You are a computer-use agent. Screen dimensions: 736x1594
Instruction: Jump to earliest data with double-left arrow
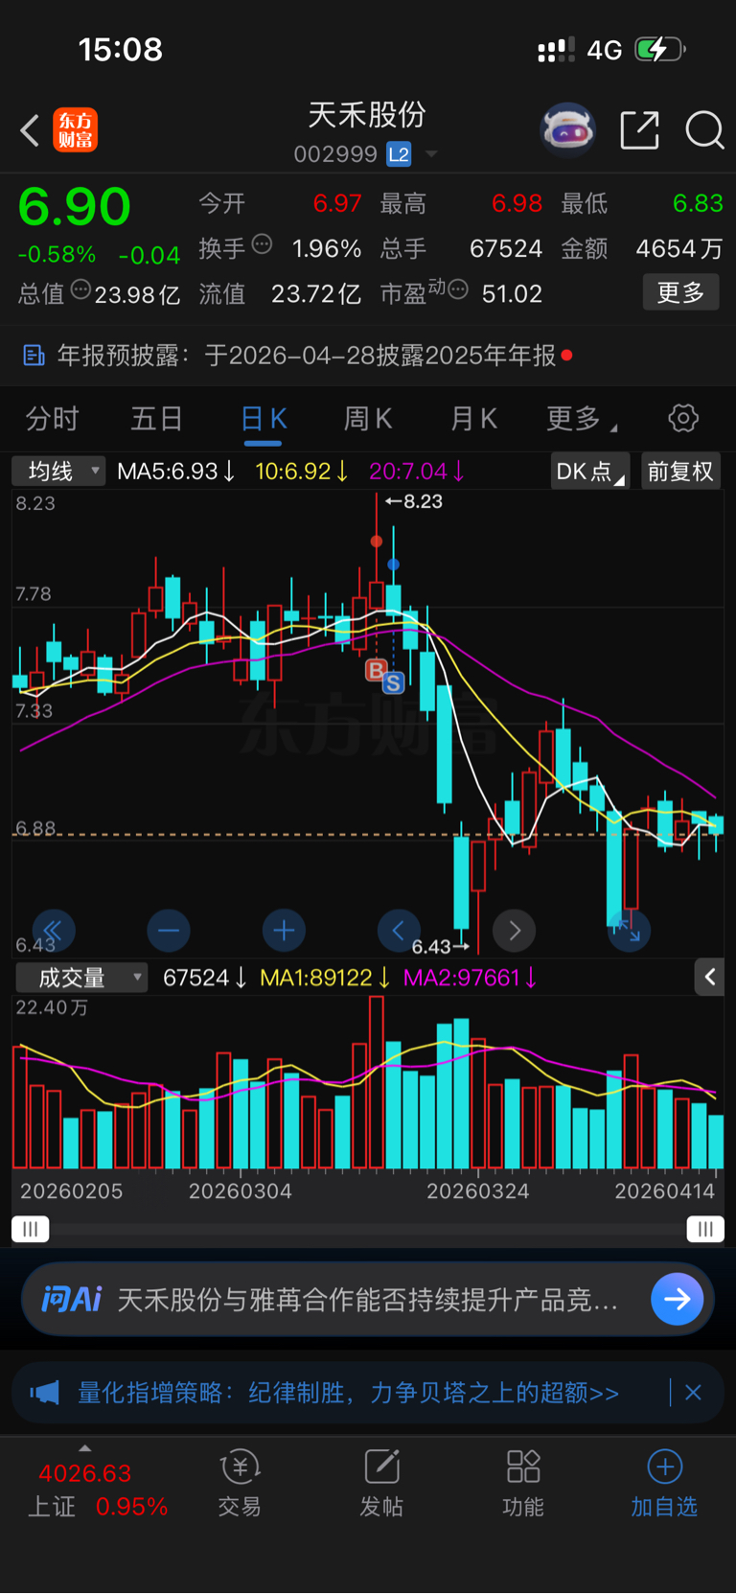click(x=54, y=930)
